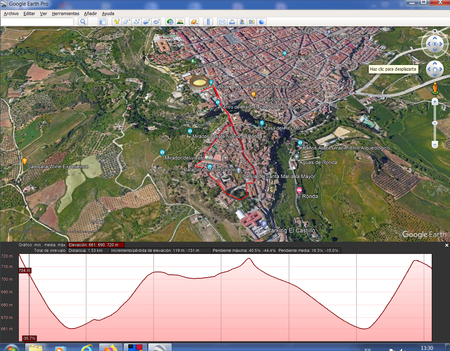Select Mirador Puente Nuevo de Ronda marker

(190, 131)
